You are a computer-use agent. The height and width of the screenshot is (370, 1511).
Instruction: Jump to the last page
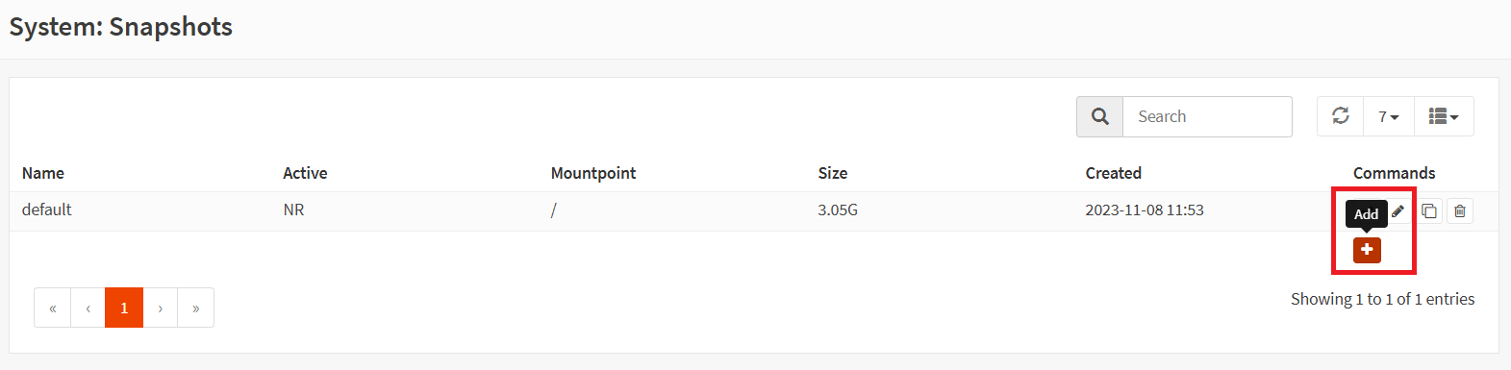coord(196,308)
